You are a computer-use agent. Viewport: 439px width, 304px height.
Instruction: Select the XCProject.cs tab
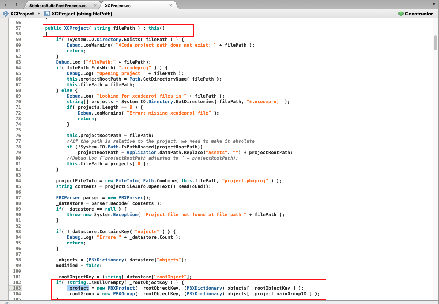[118, 6]
